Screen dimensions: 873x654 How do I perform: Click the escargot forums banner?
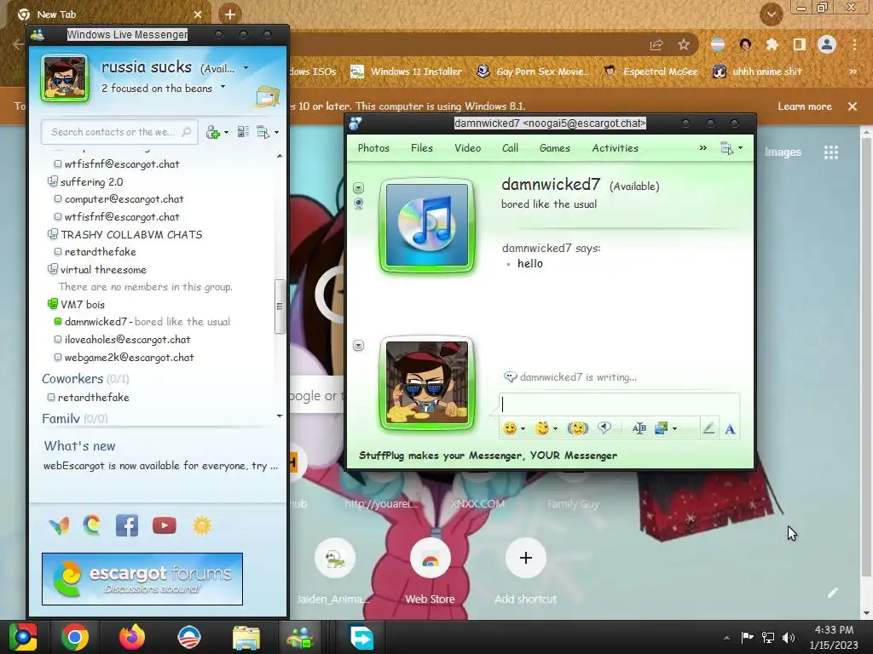pos(142,579)
